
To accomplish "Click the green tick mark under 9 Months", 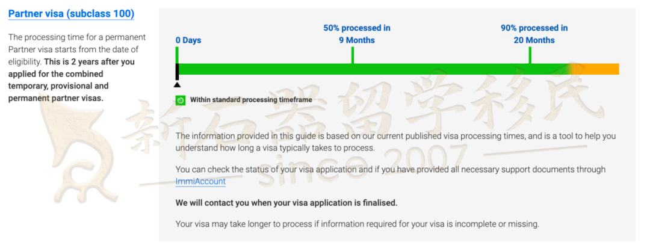I will coord(352,55).
